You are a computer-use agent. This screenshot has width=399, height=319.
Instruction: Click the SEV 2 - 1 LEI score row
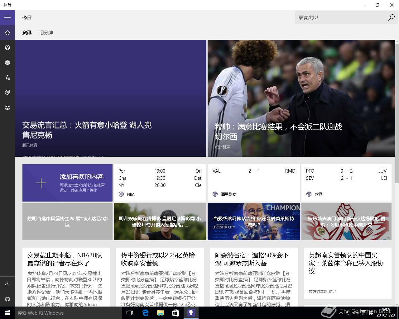click(x=346, y=178)
